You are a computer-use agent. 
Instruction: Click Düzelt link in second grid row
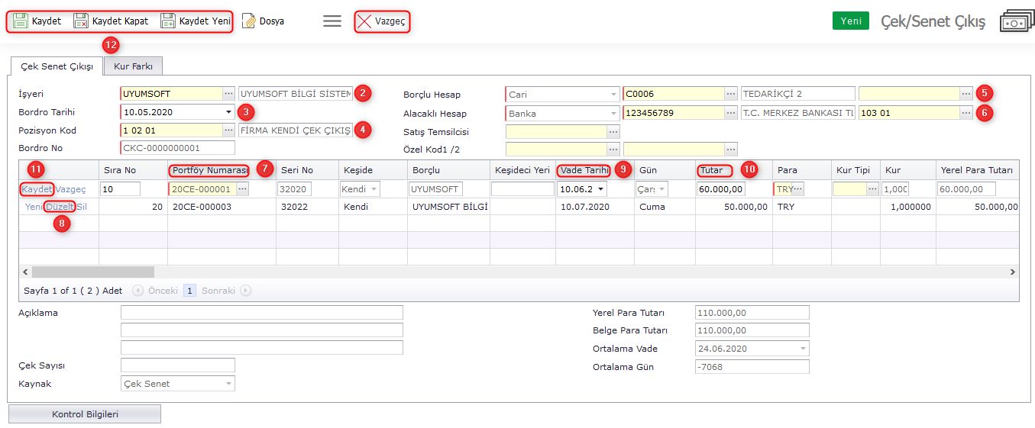60,207
